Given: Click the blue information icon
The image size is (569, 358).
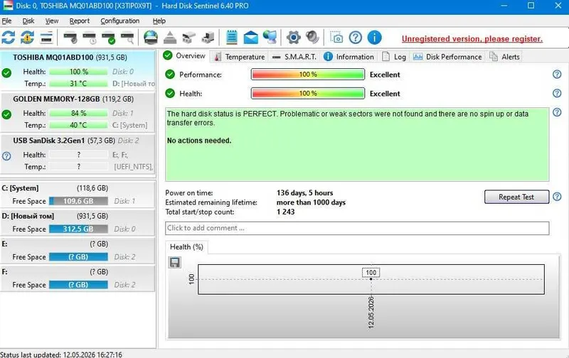Looking at the screenshot, I should [x=375, y=38].
